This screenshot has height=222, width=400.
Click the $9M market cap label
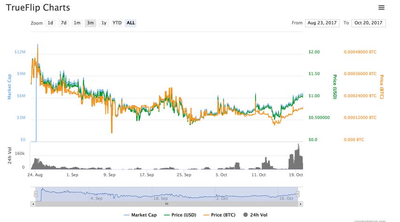point(21,74)
